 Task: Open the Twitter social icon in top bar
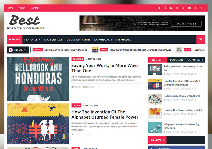159,8
